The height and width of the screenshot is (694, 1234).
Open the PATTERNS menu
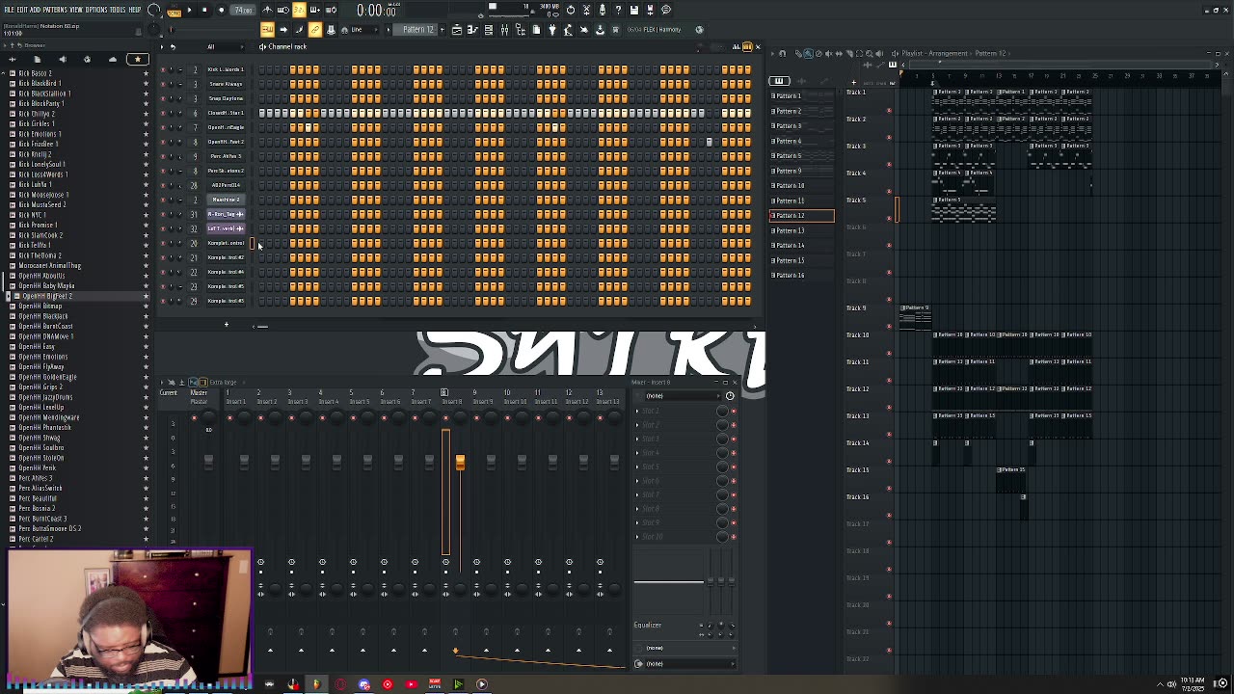point(55,10)
